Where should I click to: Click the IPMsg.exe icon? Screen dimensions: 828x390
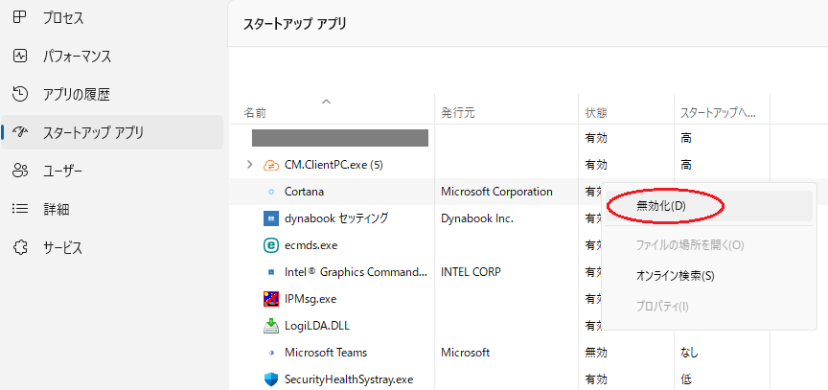point(270,299)
